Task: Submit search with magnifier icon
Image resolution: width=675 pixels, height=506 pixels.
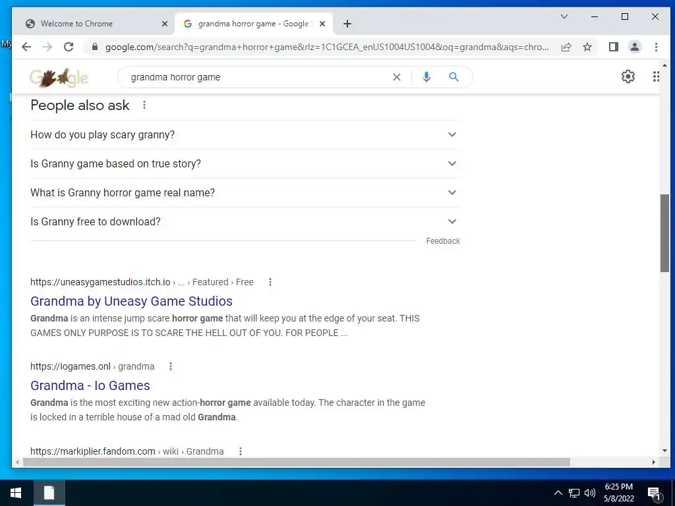Action: 454,77
